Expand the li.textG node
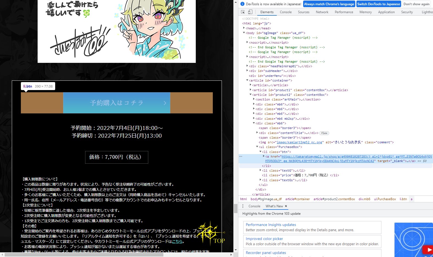The height and width of the screenshot is (257, 433). click(260, 170)
